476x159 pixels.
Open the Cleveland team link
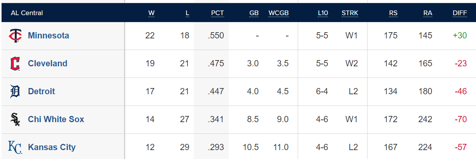point(48,64)
